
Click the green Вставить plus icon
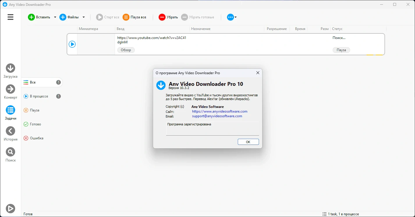click(31, 17)
